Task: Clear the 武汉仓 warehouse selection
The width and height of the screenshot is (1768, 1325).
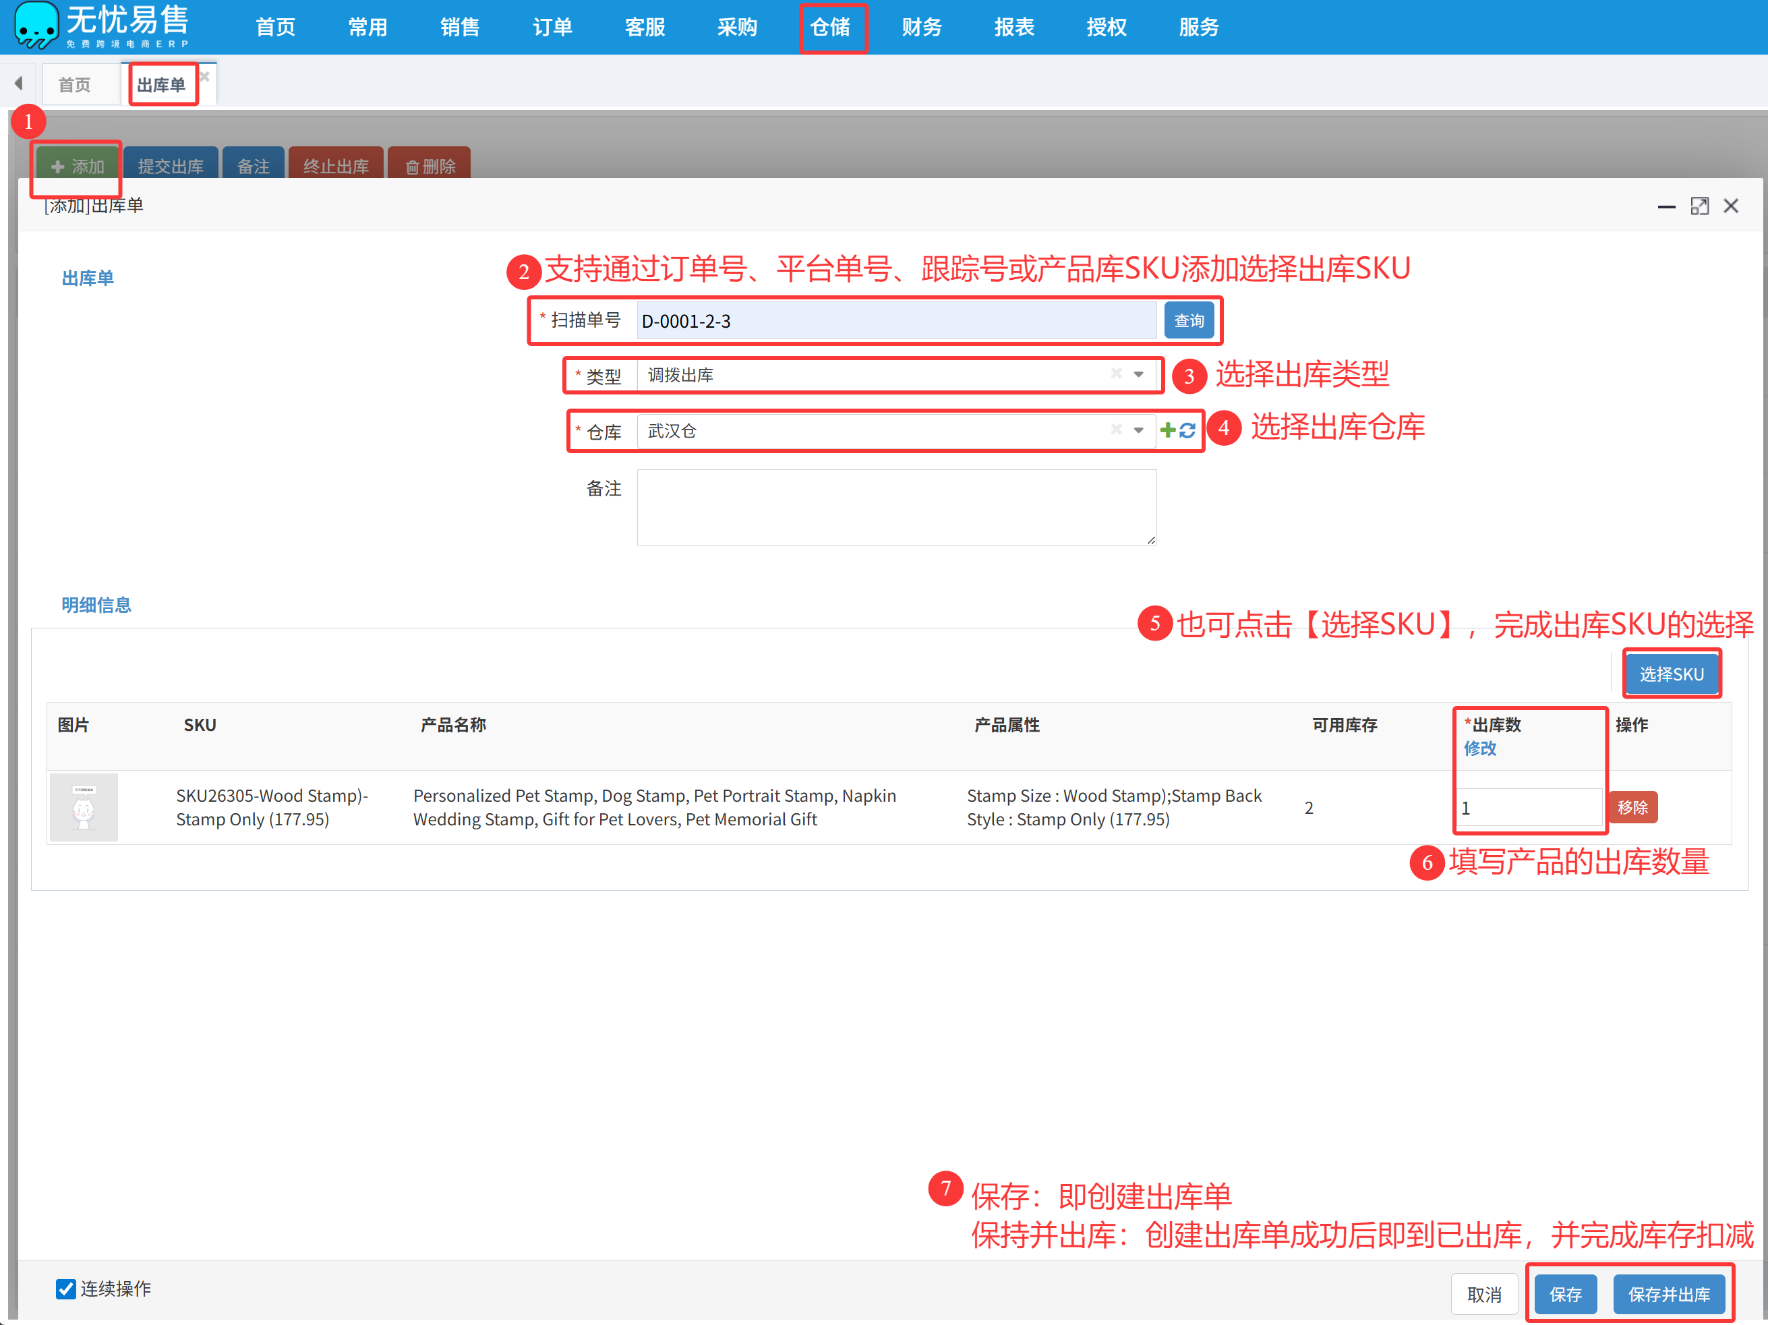Action: pos(1117,430)
